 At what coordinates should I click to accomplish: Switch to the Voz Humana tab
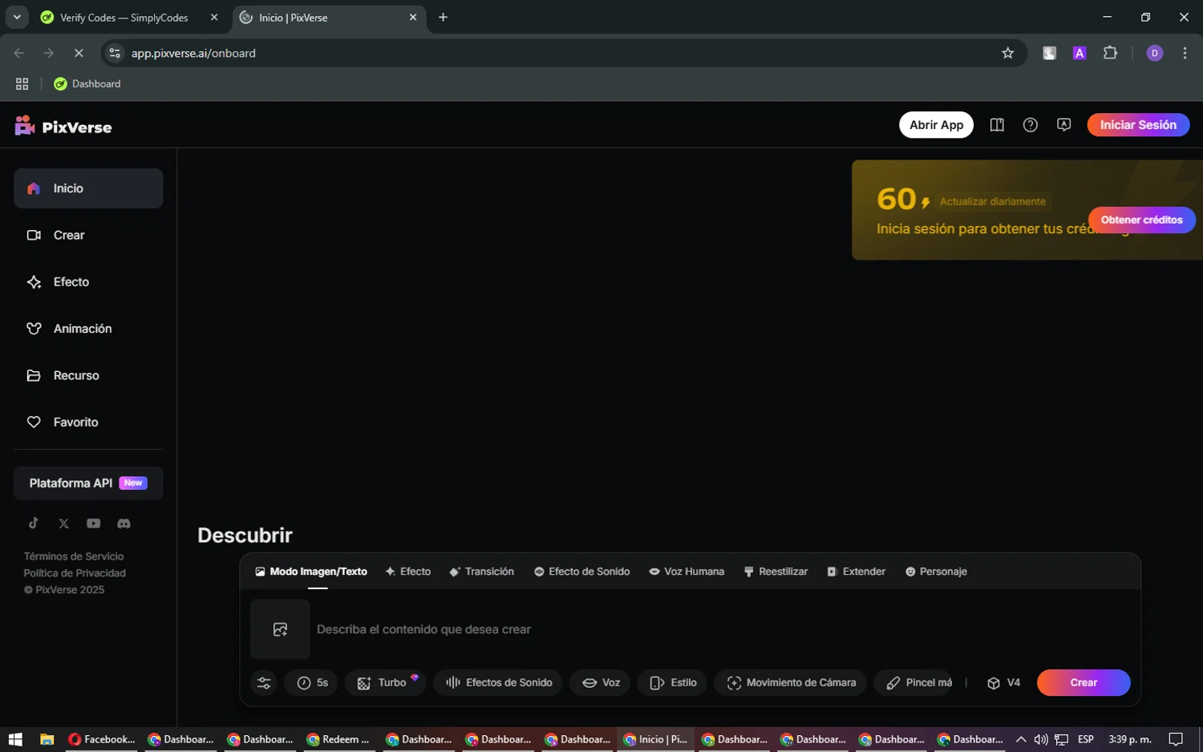(687, 572)
